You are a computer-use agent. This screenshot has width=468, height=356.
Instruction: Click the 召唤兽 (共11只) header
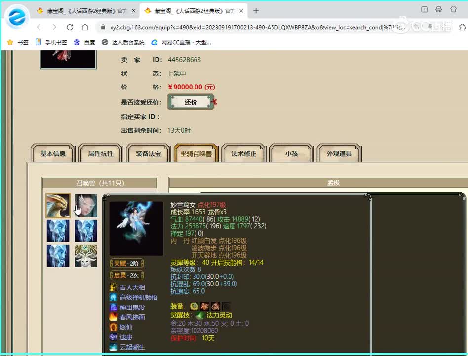100,183
